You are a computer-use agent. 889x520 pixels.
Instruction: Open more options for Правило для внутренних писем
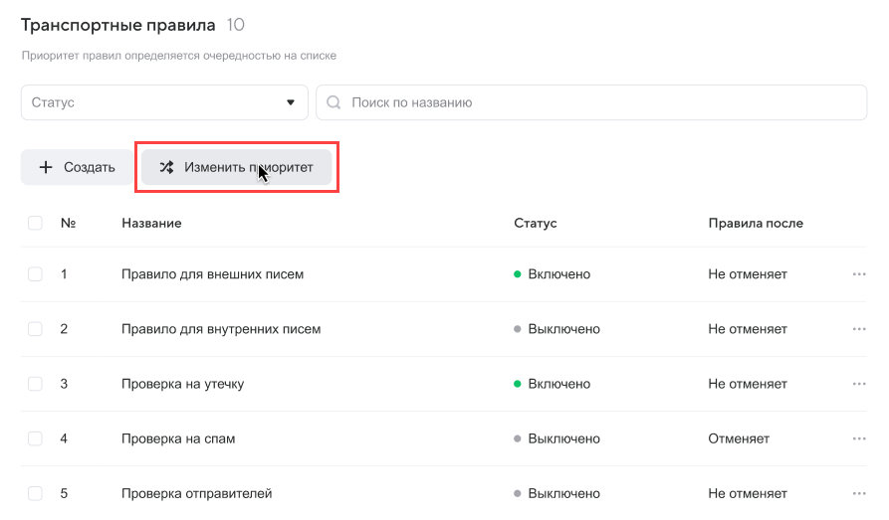click(859, 329)
